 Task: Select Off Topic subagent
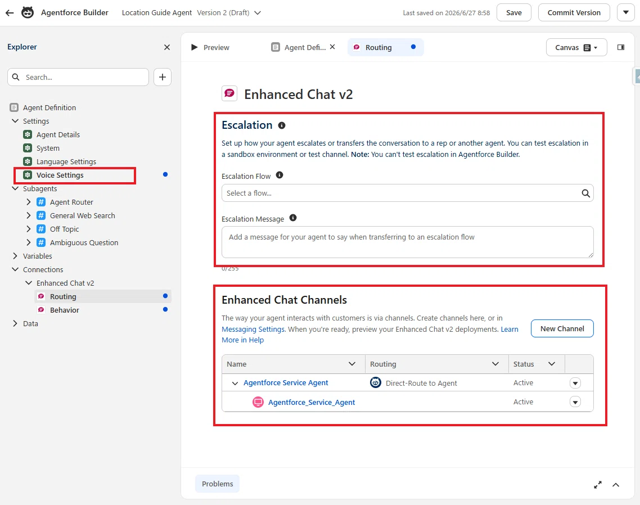(65, 229)
